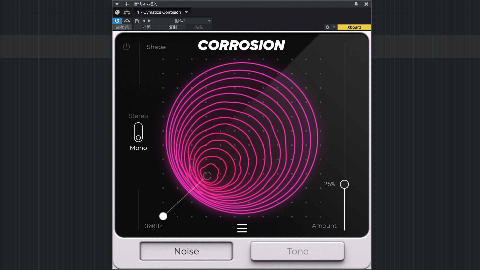
Task: Click the 粘贴 paste button
Action: tap(199, 27)
